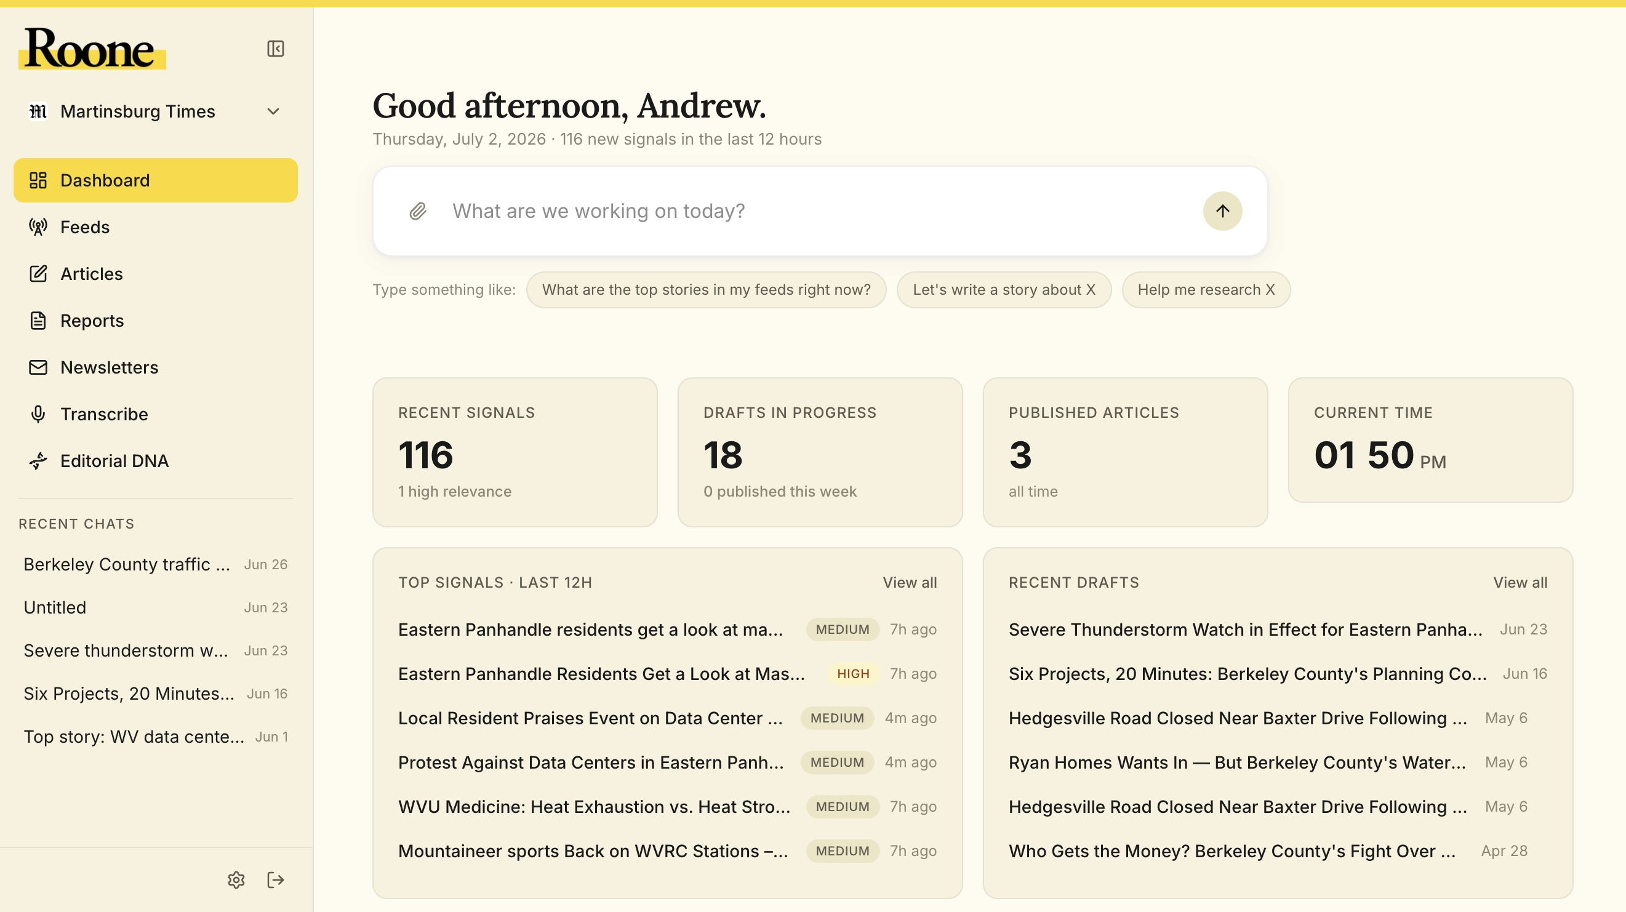1626x912 pixels.
Task: Click the Current Time card
Action: 1430,440
